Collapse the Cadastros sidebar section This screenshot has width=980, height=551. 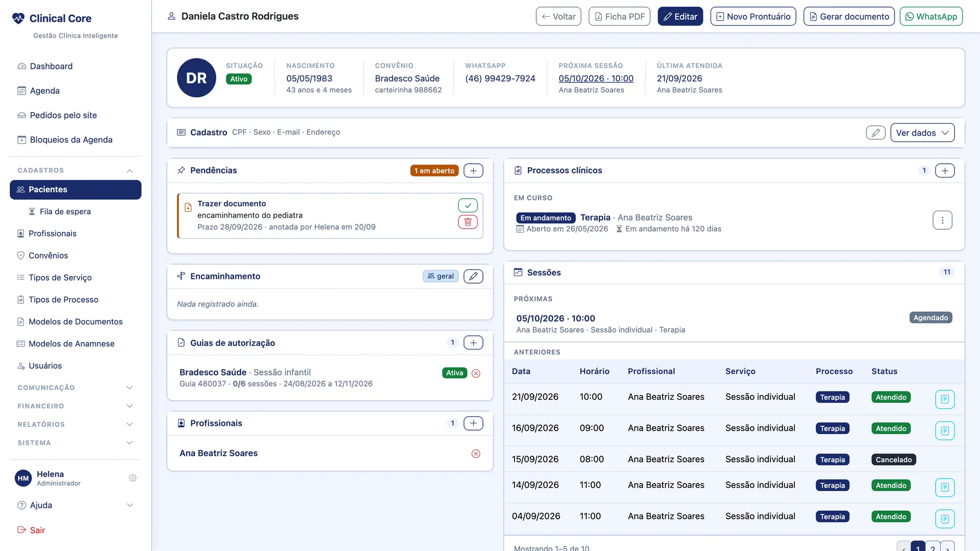pyautogui.click(x=76, y=170)
